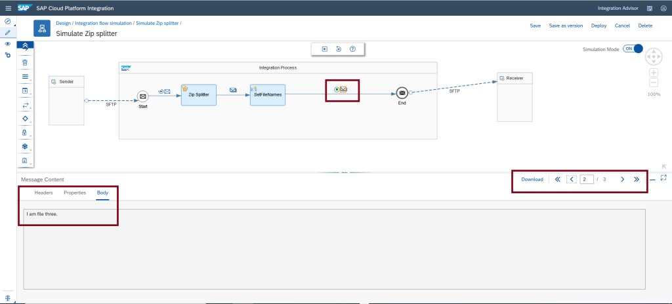Minimize the Message Content panel
672x304 pixels.
(x=653, y=180)
